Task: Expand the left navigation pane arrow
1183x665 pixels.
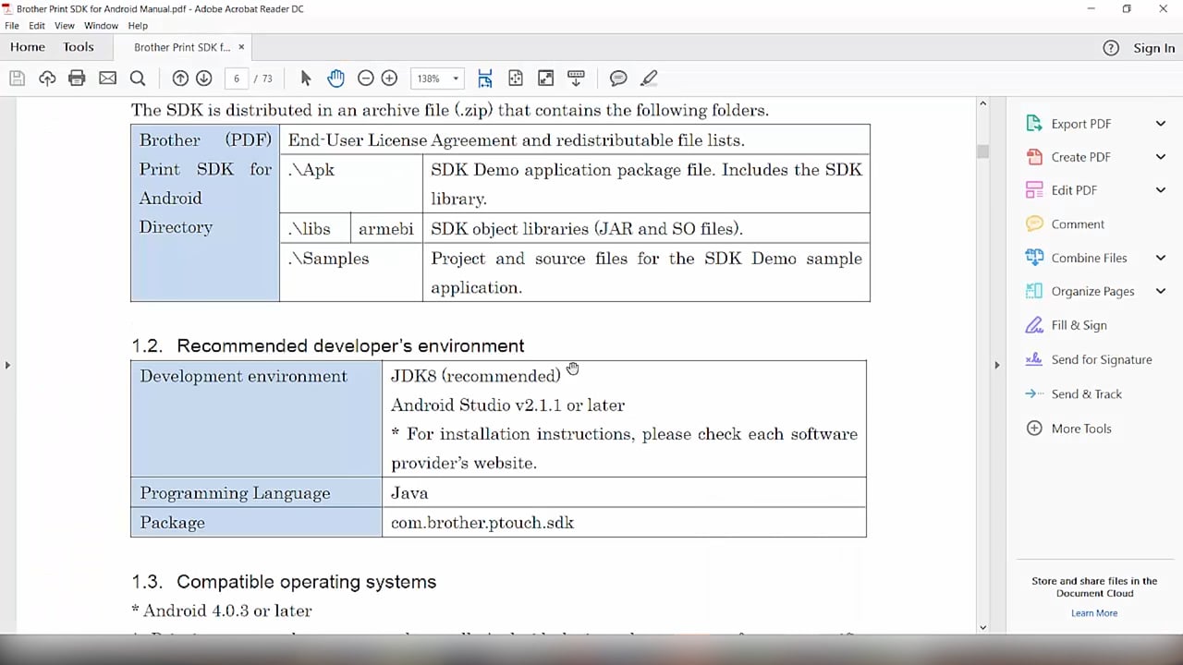Action: tap(7, 365)
